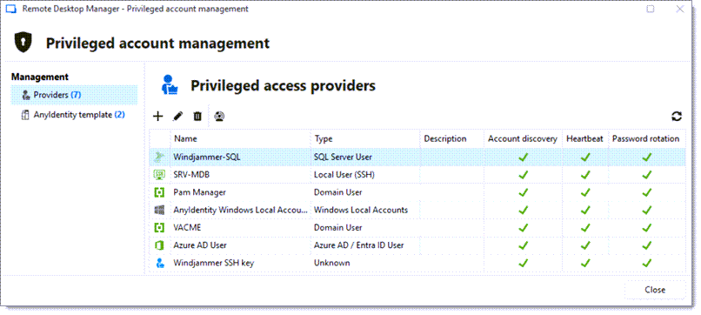The height and width of the screenshot is (315, 701).
Task: Click Windjammer-SQL Password rotation checkmark
Action: point(646,157)
